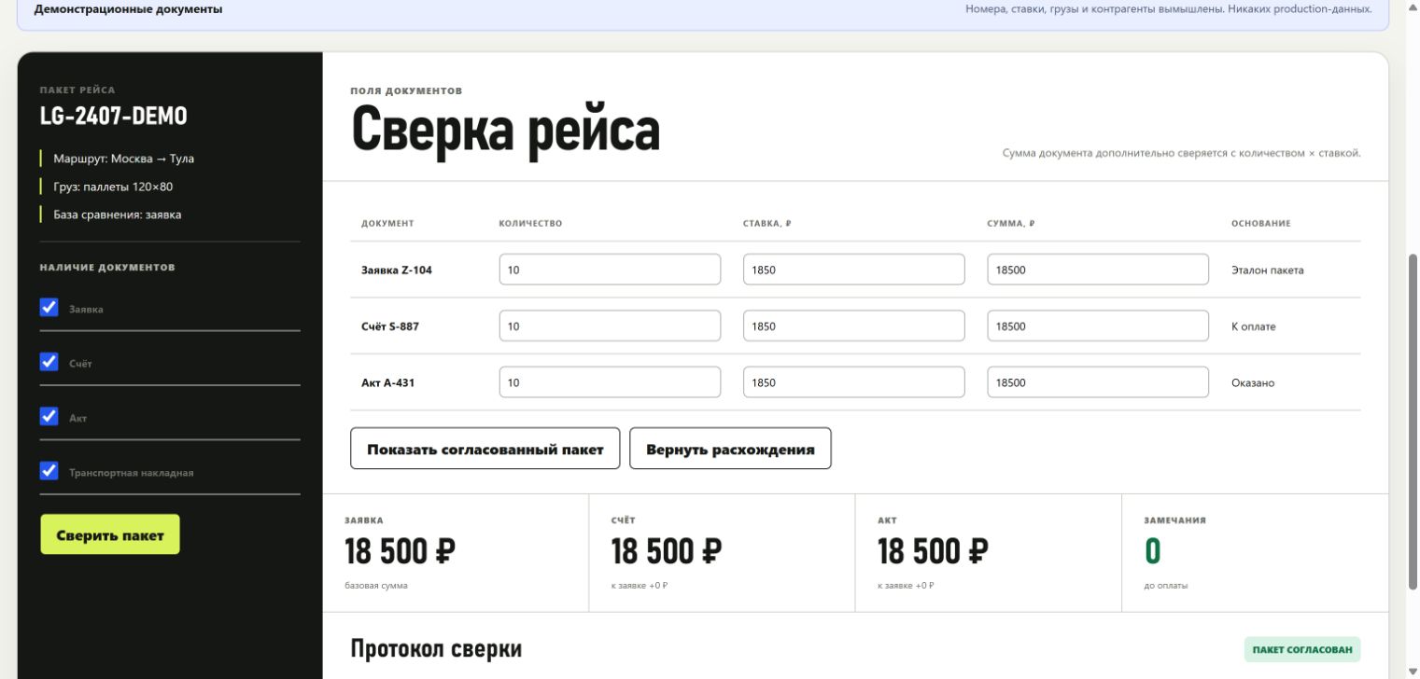Viewport: 1420px width, 679px height.
Task: Click the Замечания count value 0
Action: [x=1152, y=552]
